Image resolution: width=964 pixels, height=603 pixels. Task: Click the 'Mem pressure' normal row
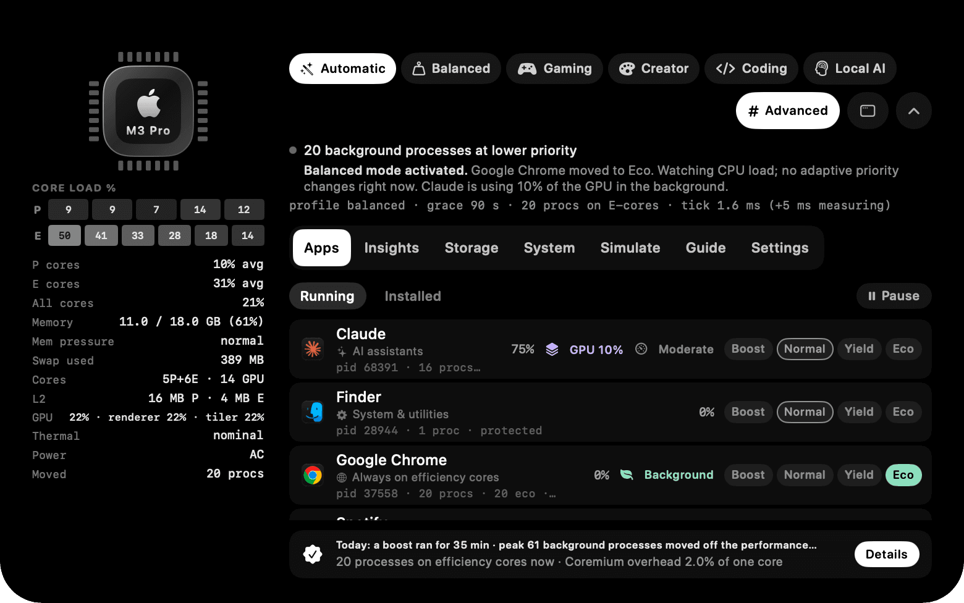tap(148, 341)
